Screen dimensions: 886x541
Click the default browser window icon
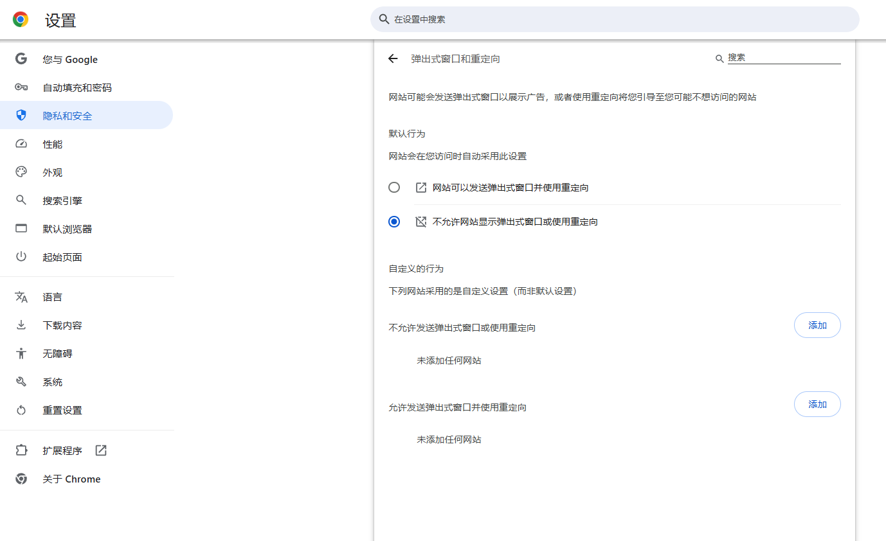coord(21,229)
